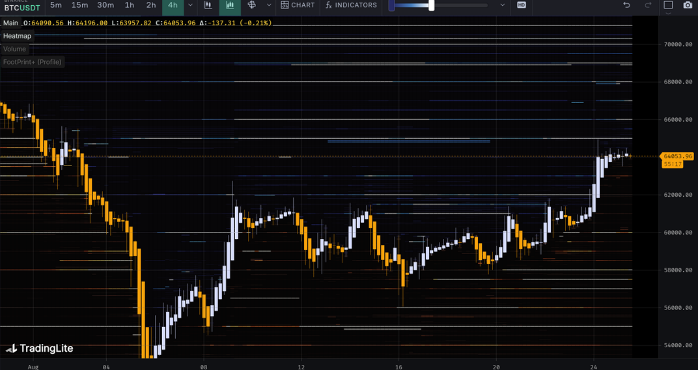Click the white heatmap slider handle
This screenshot has height=370, width=698.
pyautogui.click(x=431, y=5)
